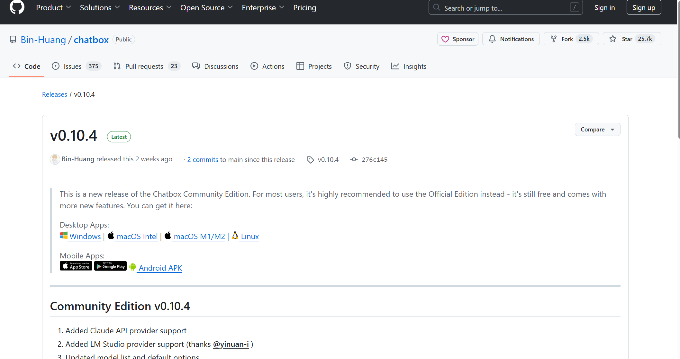Viewport: 680px width, 359px height.
Task: Open the @yinuan-i user mention
Action: coord(231,344)
